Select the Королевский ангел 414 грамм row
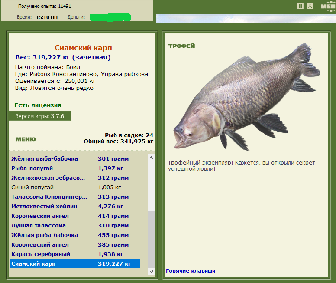 point(75,216)
